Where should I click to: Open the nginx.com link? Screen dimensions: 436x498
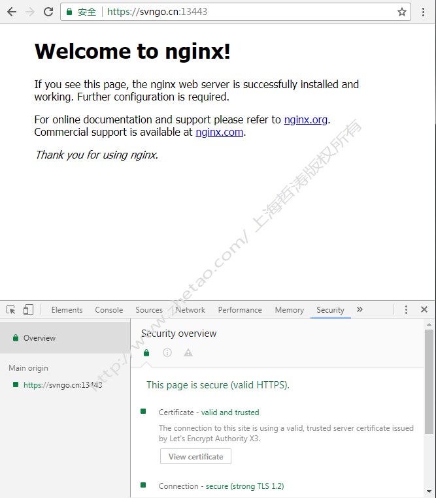click(x=219, y=132)
